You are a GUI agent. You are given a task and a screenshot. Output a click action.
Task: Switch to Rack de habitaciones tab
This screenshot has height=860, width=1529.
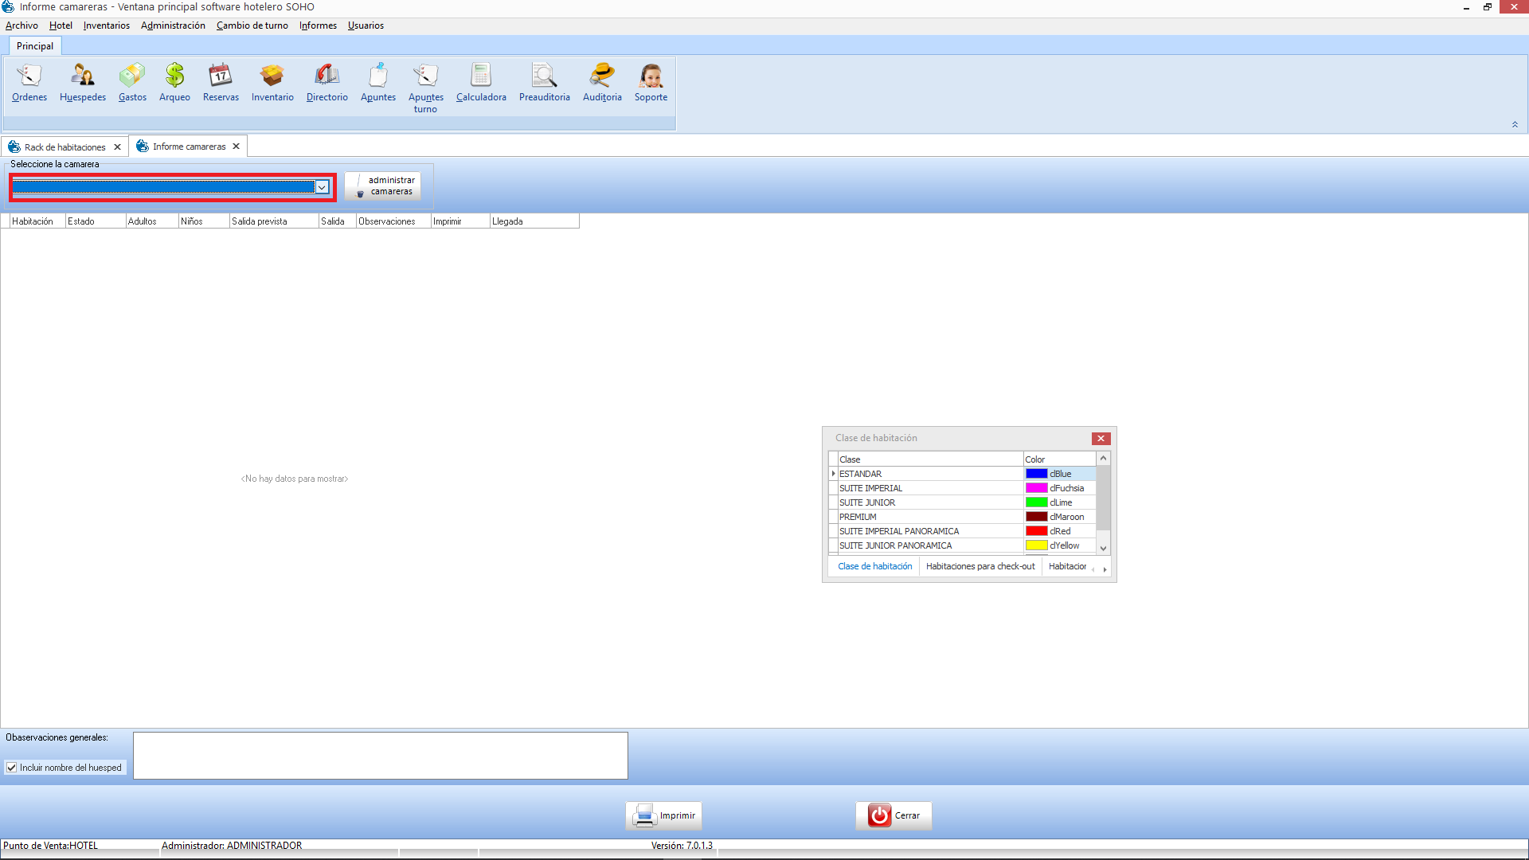(65, 147)
